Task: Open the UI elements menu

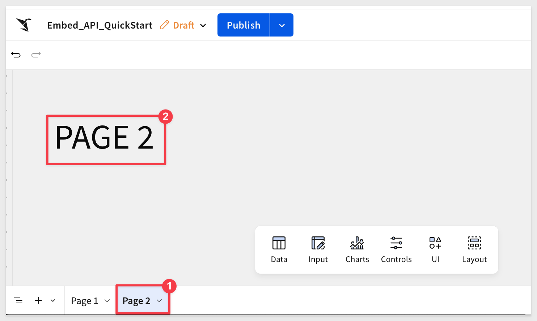Action: [x=435, y=249]
